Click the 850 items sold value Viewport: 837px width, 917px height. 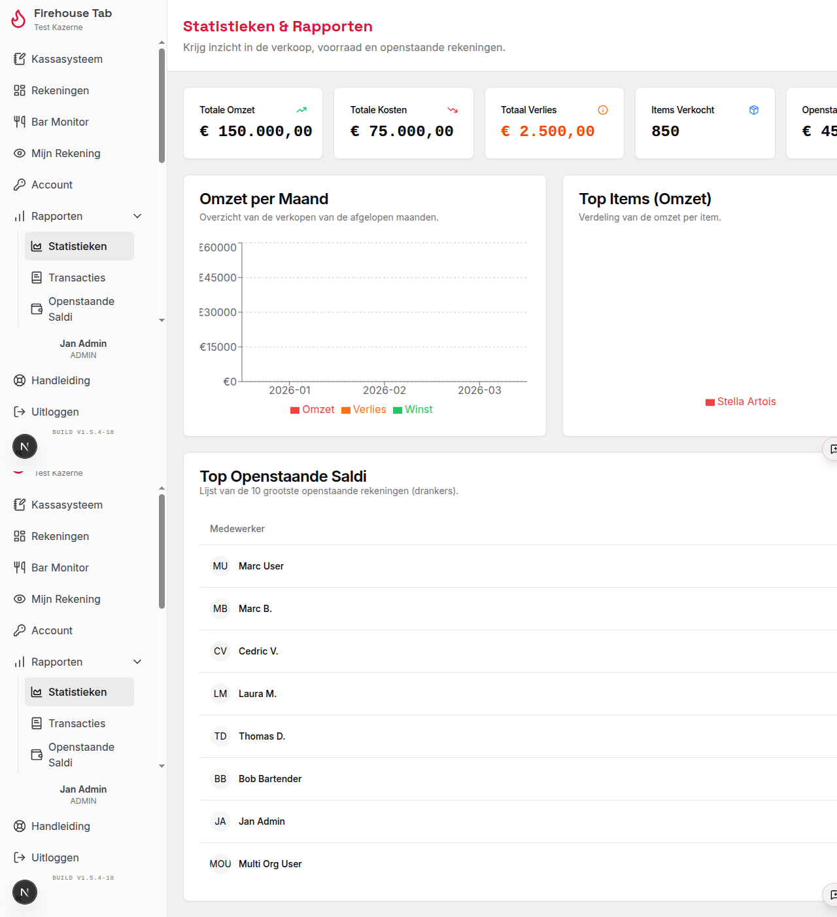point(665,132)
